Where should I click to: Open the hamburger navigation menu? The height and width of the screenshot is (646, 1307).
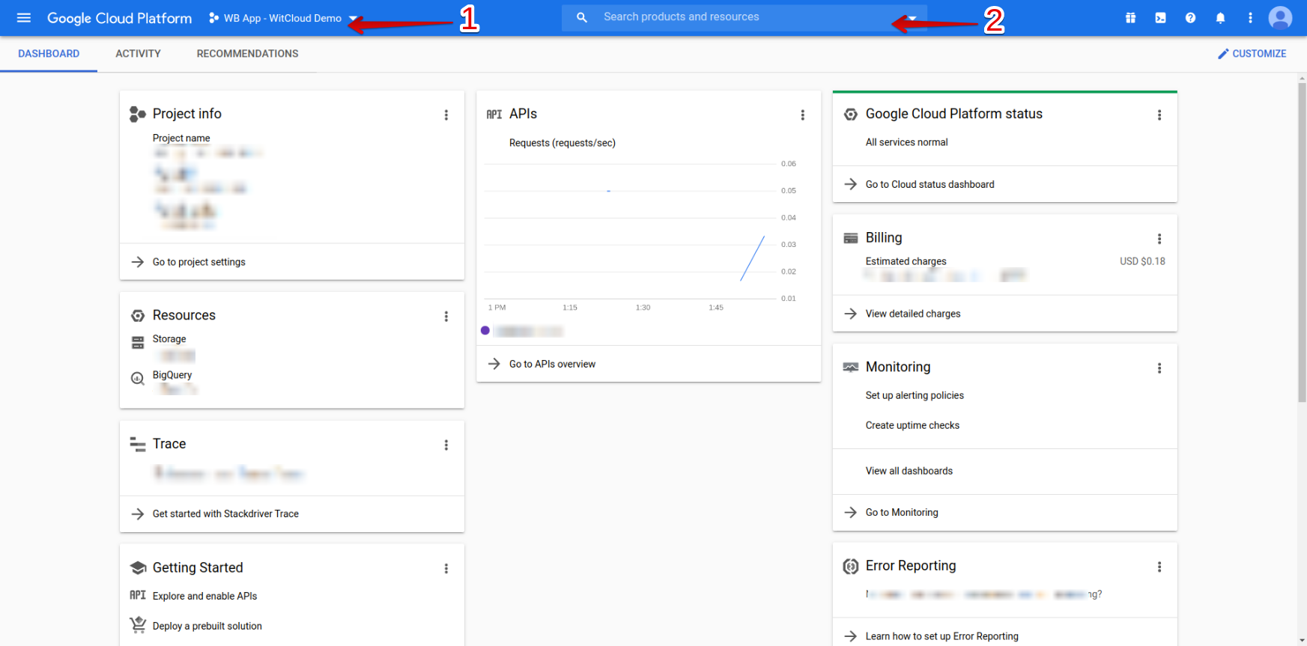[24, 18]
